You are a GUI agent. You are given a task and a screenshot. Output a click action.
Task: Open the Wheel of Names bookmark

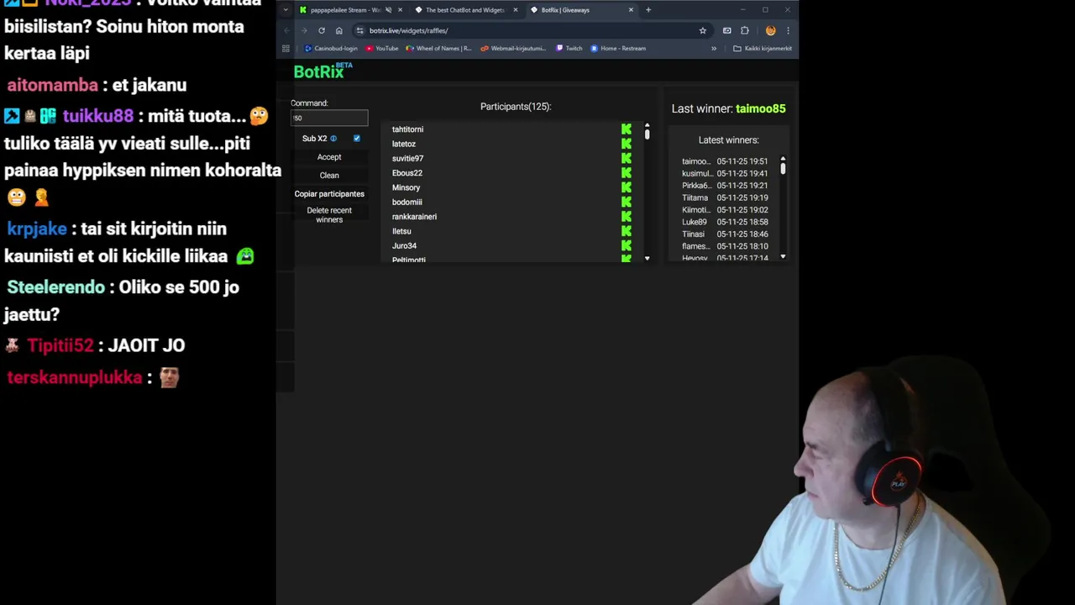click(x=438, y=49)
